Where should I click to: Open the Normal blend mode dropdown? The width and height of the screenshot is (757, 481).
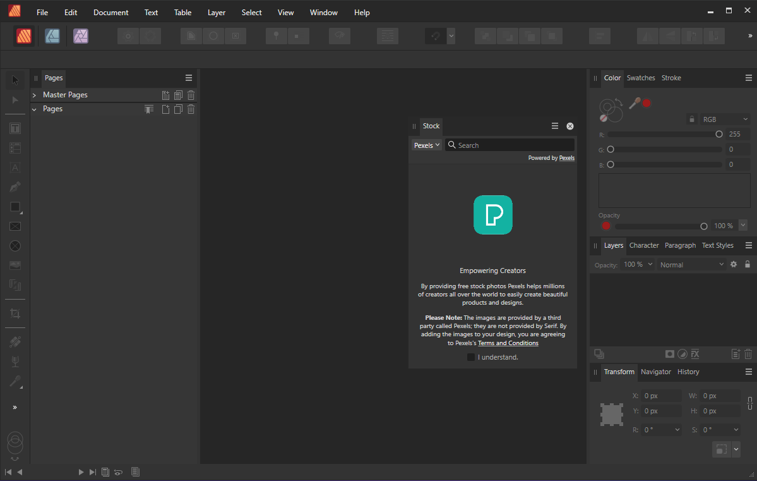coord(691,264)
